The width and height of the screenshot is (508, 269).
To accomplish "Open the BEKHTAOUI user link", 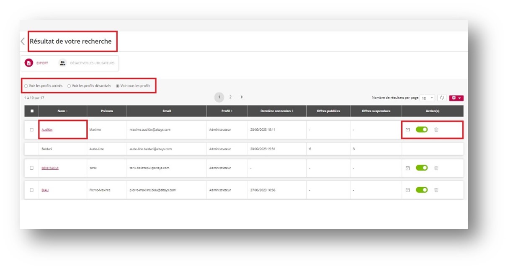I will [x=50, y=168].
